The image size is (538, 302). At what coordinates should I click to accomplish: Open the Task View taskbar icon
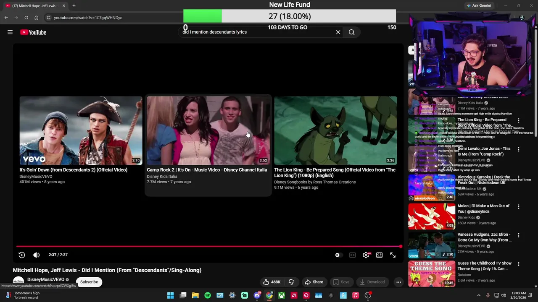tap(183, 295)
